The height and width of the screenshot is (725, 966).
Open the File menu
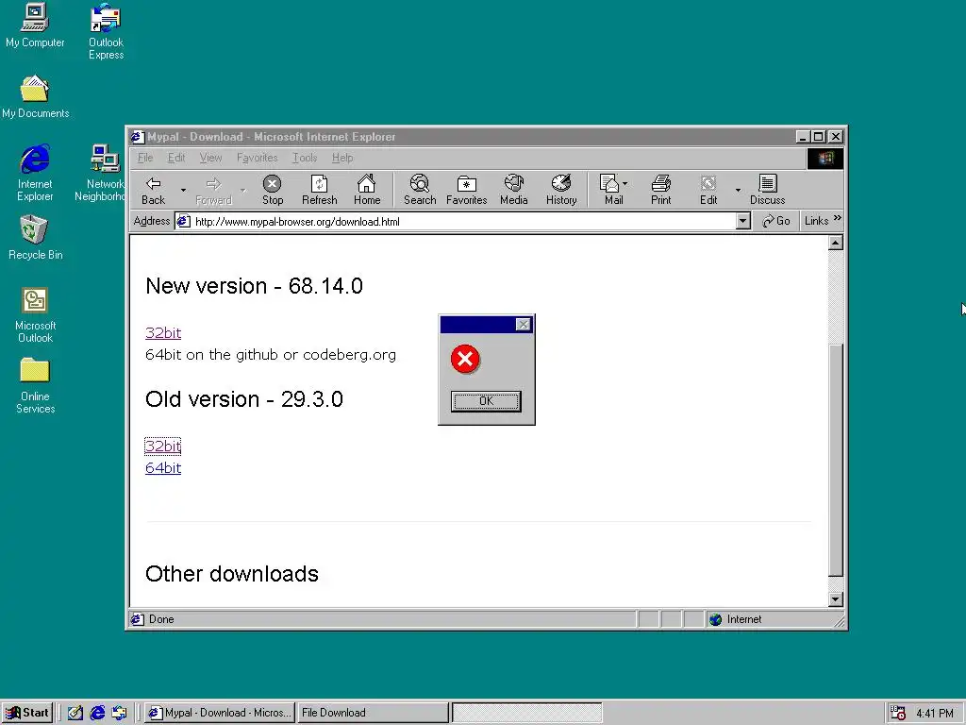click(x=145, y=158)
